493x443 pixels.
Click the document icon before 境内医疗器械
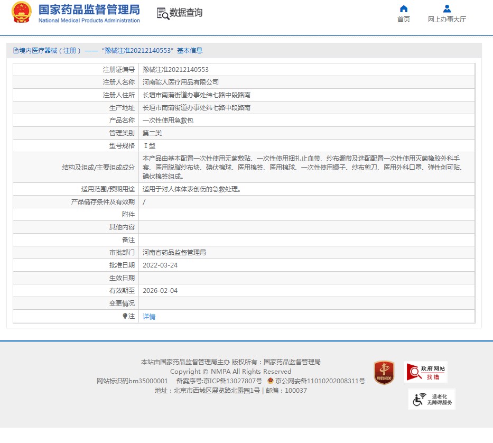tap(15, 50)
